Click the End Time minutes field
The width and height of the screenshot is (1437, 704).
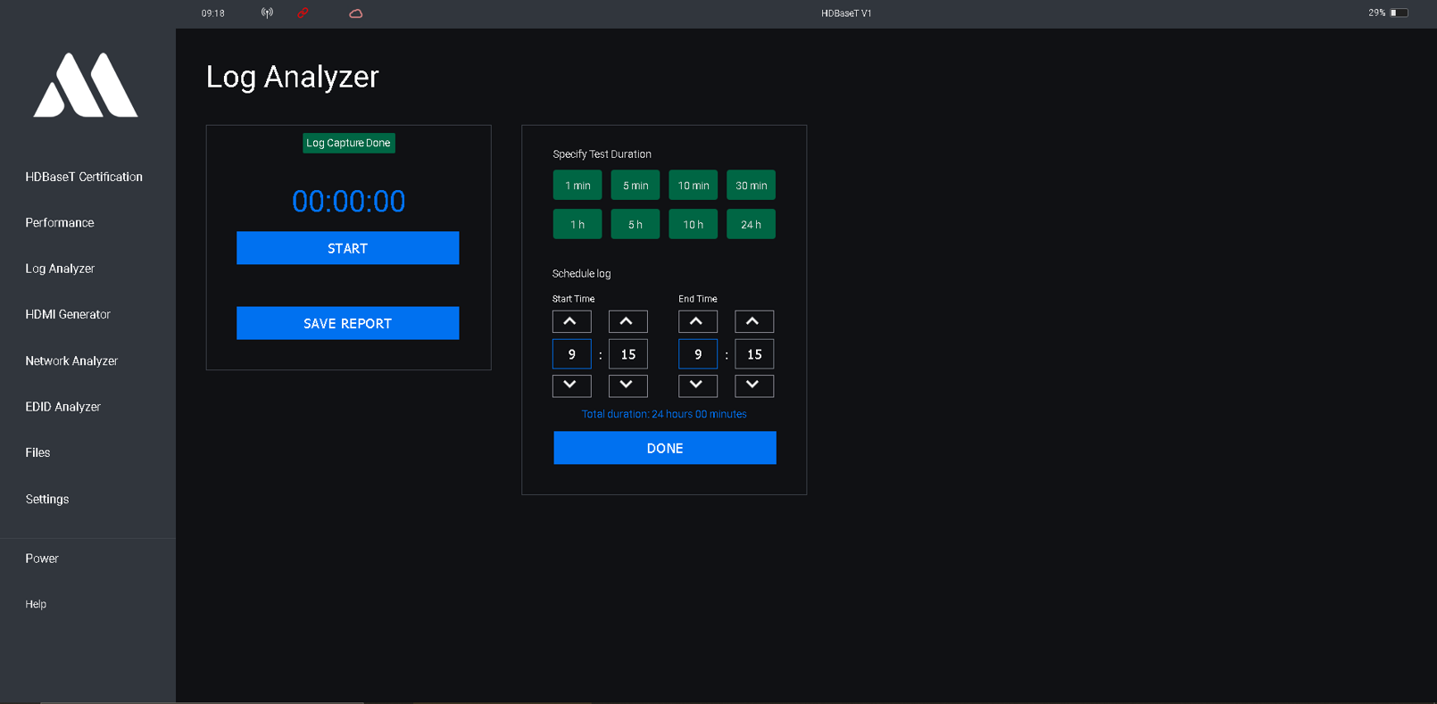coord(753,354)
